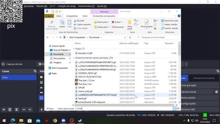Open Google Chrome from the taskbar
This screenshot has width=220, height=124.
55,121
